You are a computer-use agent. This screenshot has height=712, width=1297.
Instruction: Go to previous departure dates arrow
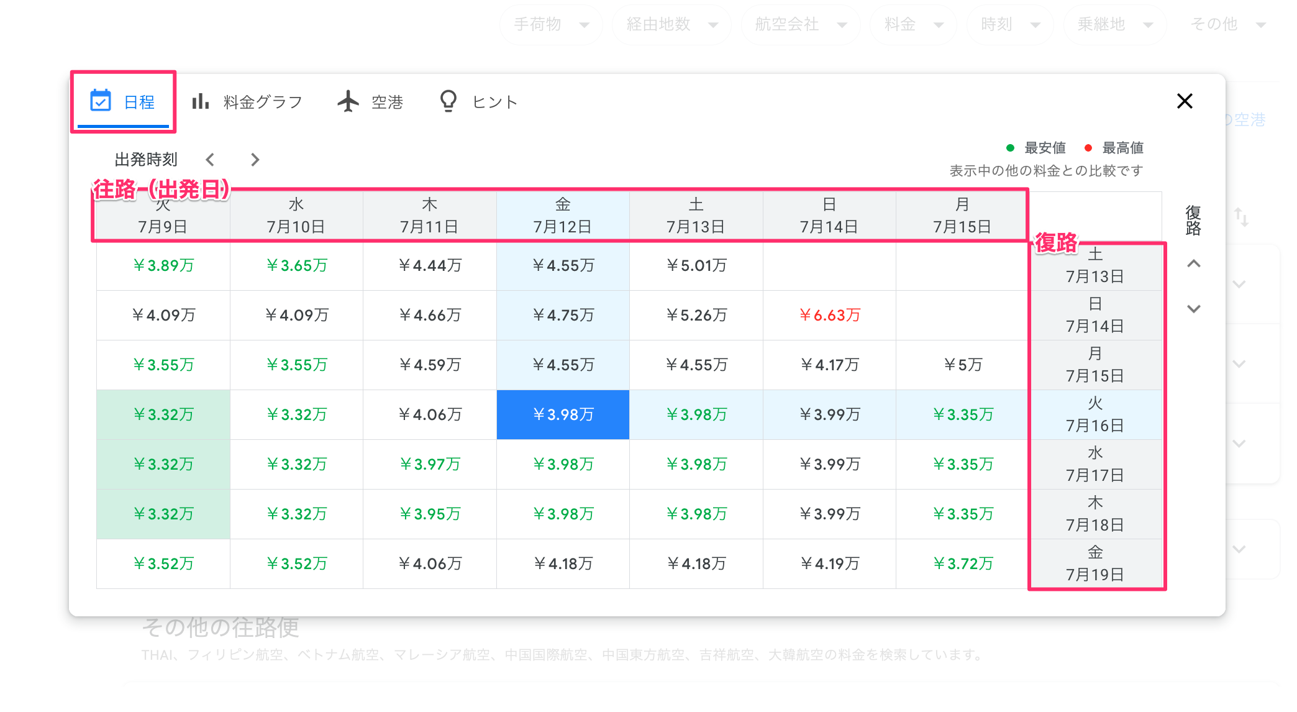(210, 160)
